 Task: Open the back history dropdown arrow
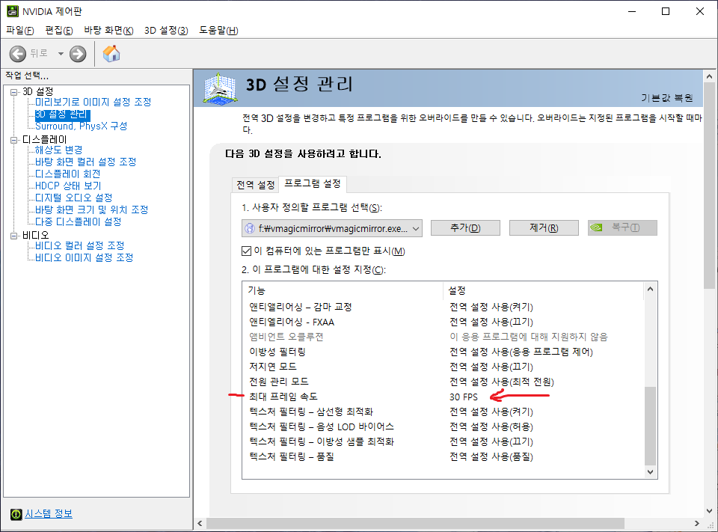click(61, 54)
